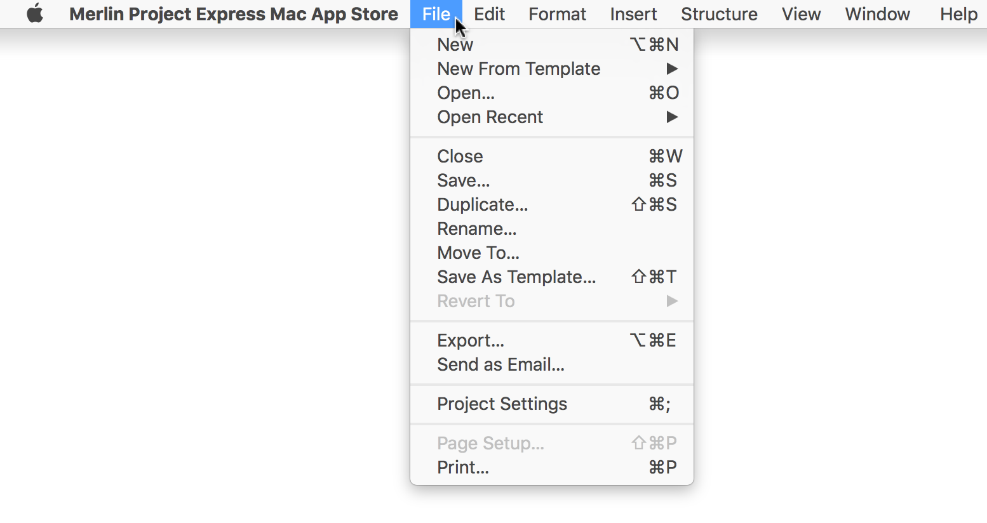Open the Insert menu

tap(633, 14)
